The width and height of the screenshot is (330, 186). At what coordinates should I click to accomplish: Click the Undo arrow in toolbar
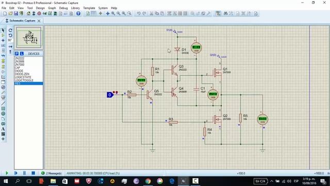tap(139, 13)
